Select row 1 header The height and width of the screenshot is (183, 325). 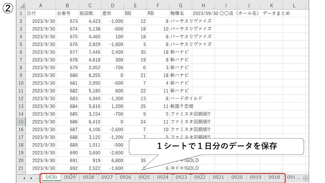tap(21, 13)
